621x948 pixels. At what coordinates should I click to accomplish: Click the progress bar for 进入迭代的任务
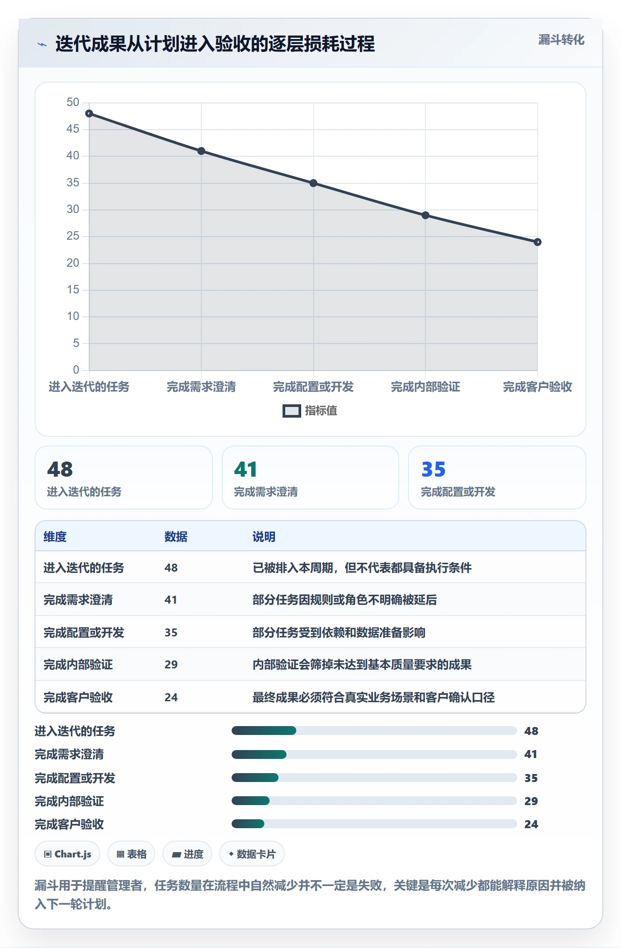(374, 731)
